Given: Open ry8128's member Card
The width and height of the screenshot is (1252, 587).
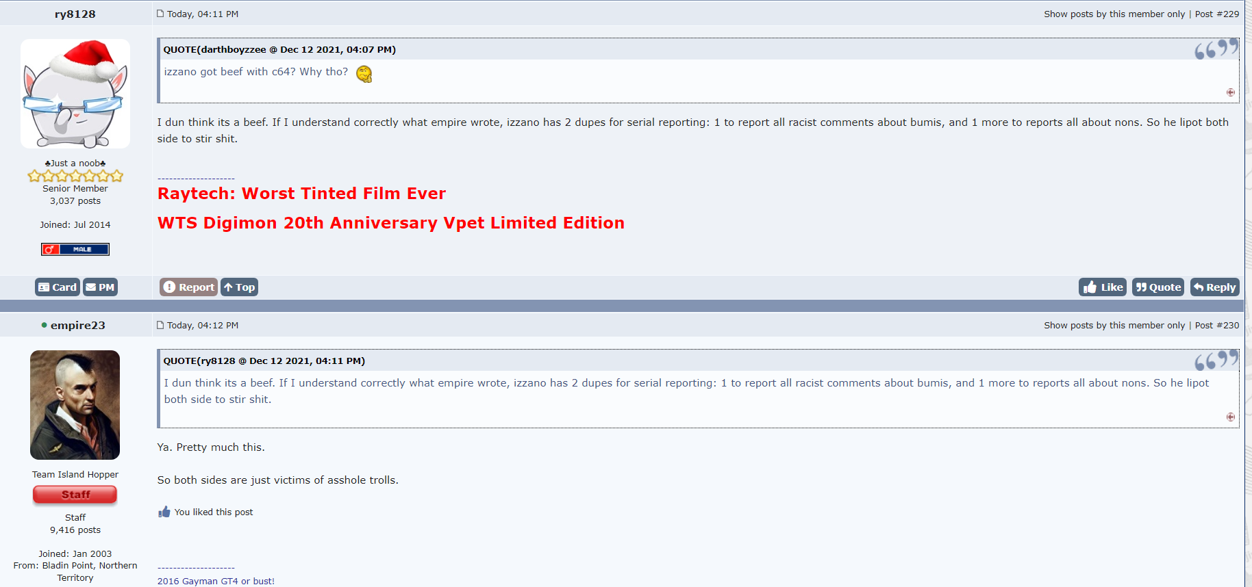Looking at the screenshot, I should [x=58, y=287].
